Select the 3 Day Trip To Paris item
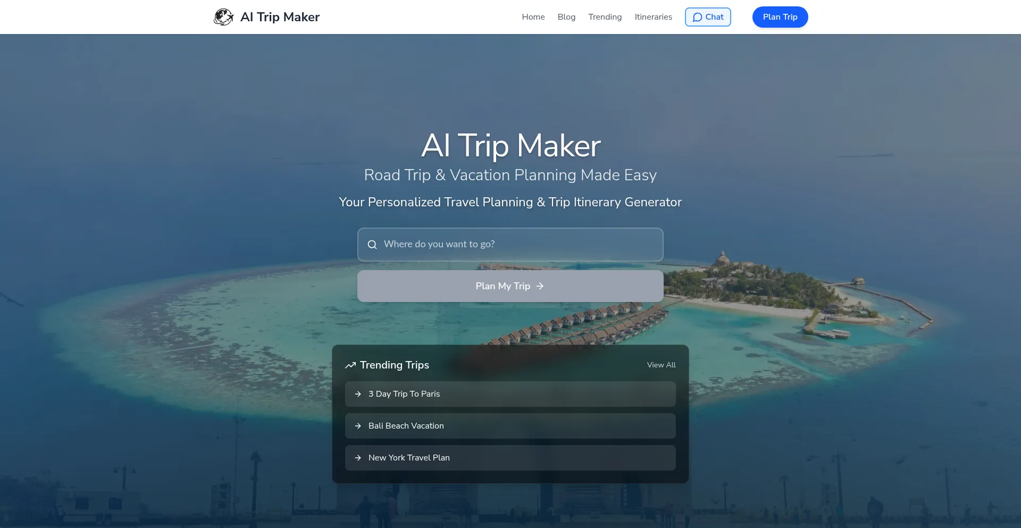 point(510,394)
